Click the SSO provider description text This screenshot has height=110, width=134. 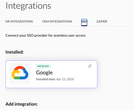click(45, 35)
